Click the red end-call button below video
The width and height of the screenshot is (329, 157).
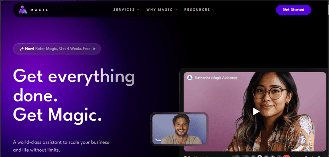pos(287,156)
